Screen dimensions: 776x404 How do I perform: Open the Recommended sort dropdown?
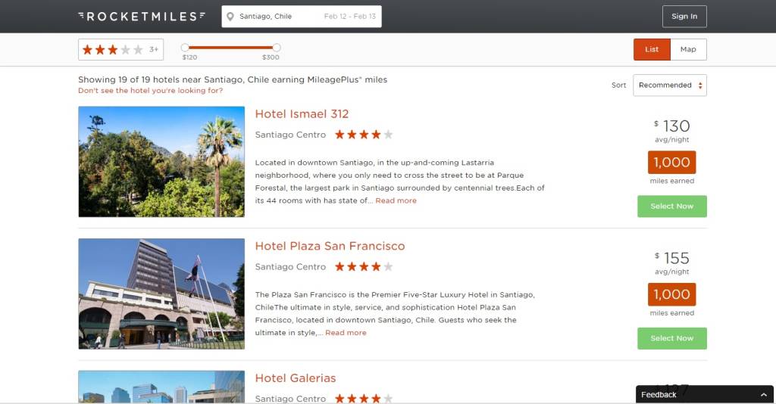[670, 85]
